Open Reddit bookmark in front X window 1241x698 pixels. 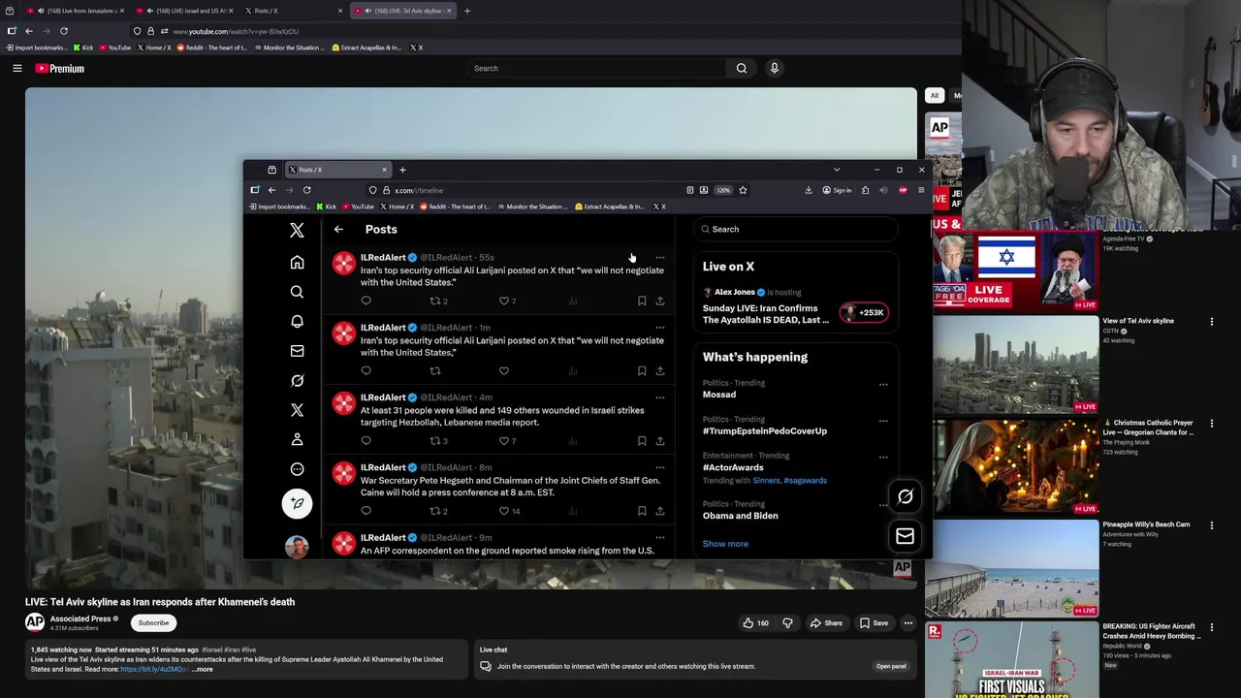click(x=456, y=206)
